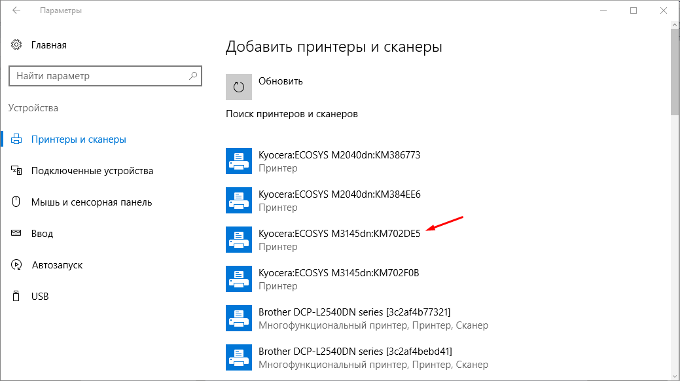Click the USB drive icon in sidebar
This screenshot has height=381, width=680.
tap(16, 296)
